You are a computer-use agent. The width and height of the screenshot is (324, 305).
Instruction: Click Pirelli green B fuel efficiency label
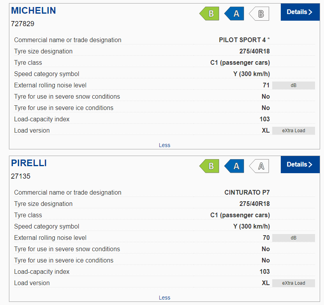click(209, 166)
